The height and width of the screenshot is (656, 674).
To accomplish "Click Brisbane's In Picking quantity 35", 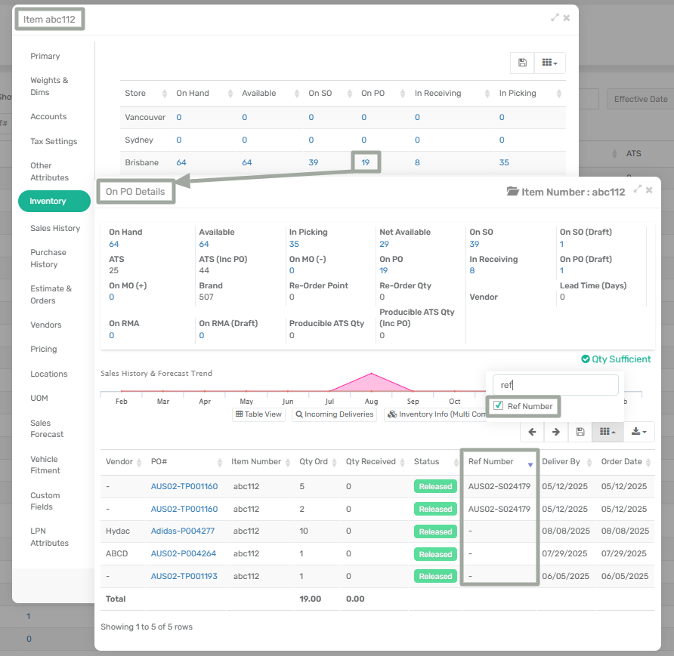I will click(504, 162).
